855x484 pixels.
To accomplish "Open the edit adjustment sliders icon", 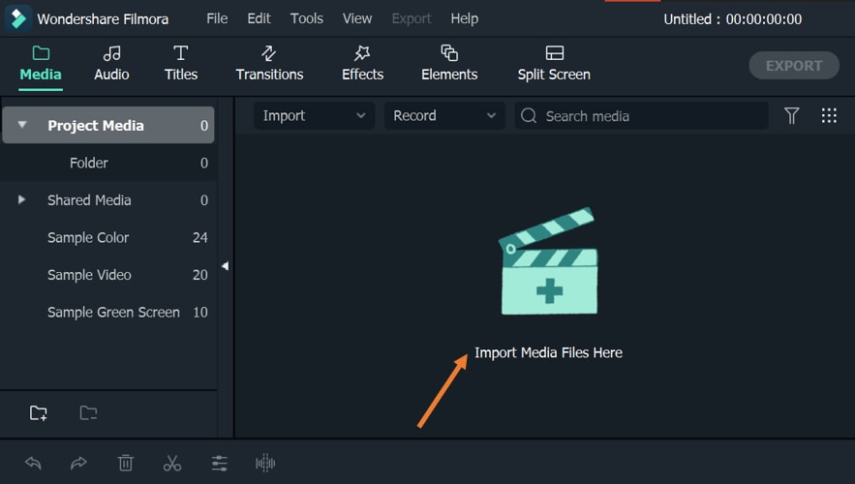I will (220, 464).
